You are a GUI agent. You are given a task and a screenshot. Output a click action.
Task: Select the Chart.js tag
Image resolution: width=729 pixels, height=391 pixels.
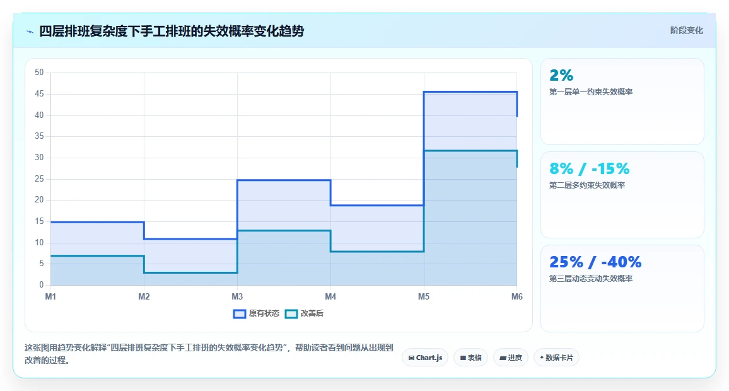[425, 358]
